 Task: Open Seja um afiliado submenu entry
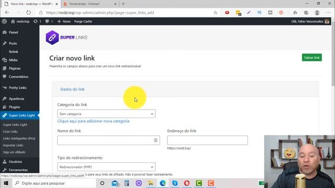tap(14, 152)
